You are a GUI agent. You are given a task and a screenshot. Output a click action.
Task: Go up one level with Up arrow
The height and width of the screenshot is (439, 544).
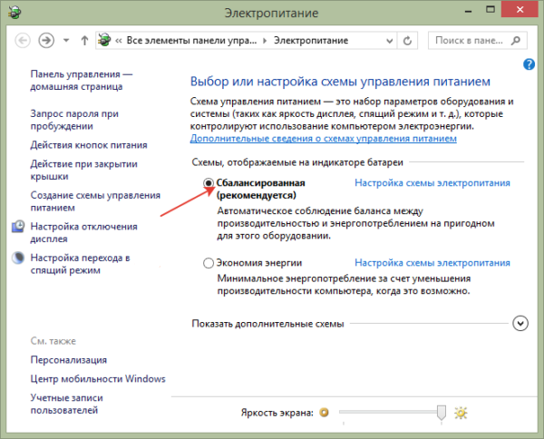84,41
